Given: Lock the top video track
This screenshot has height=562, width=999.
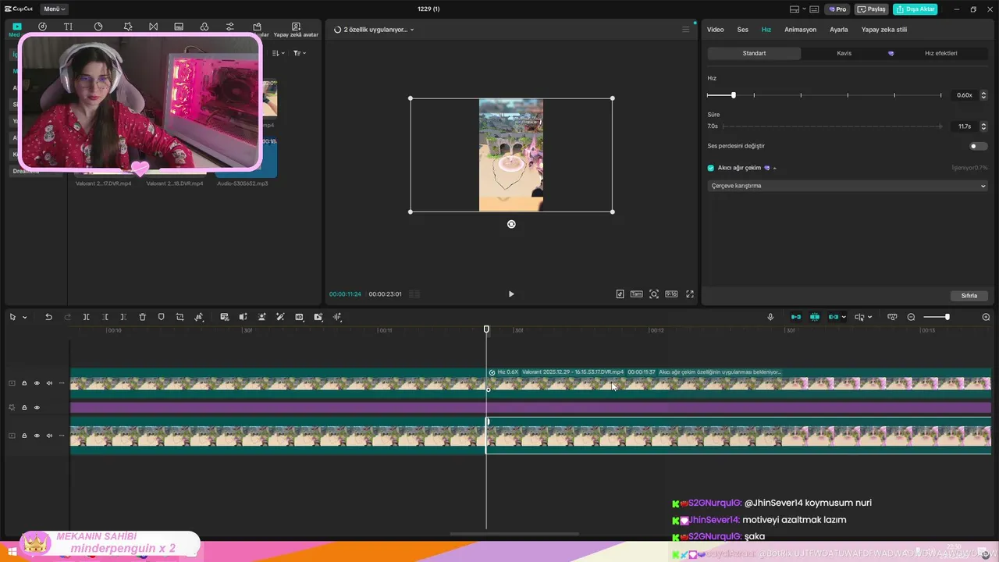Looking at the screenshot, I should click(24, 383).
